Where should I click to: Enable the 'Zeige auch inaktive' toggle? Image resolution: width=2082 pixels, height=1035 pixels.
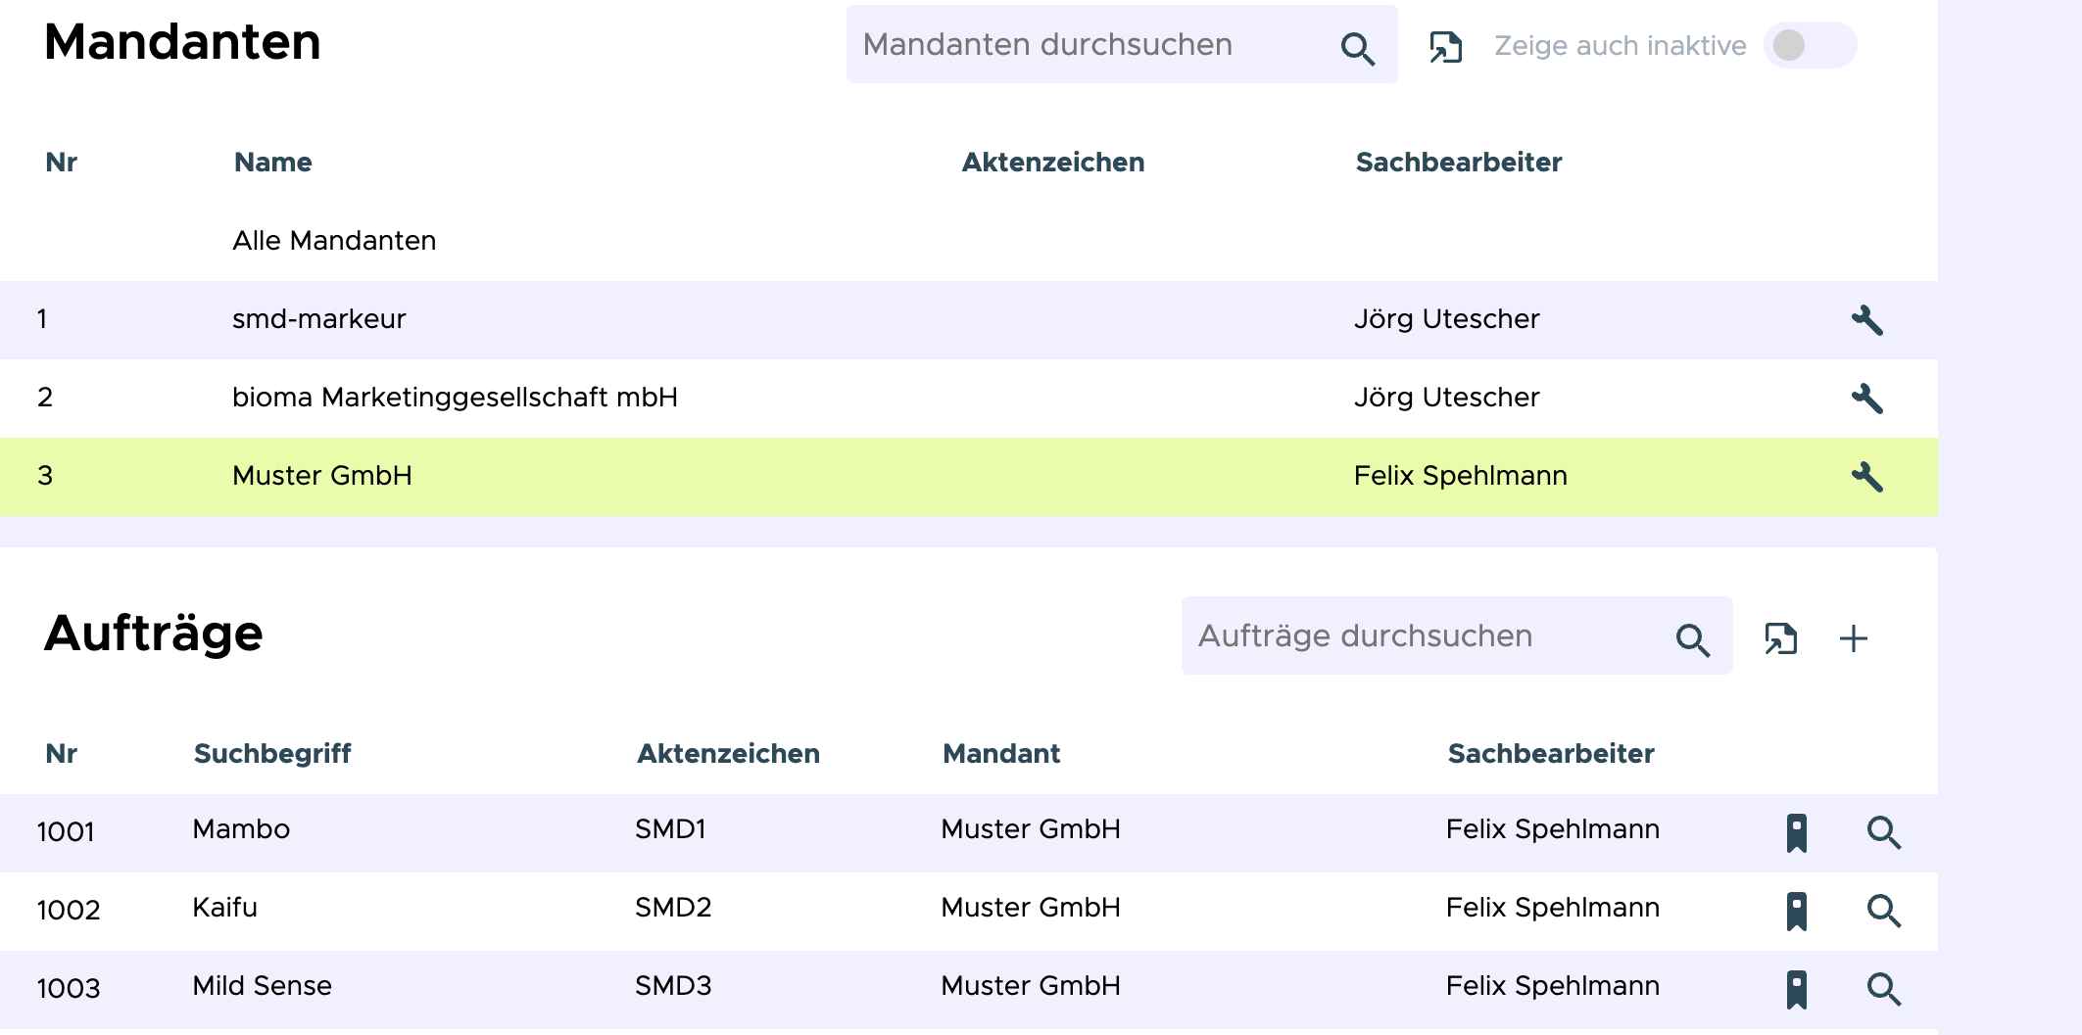[1809, 45]
